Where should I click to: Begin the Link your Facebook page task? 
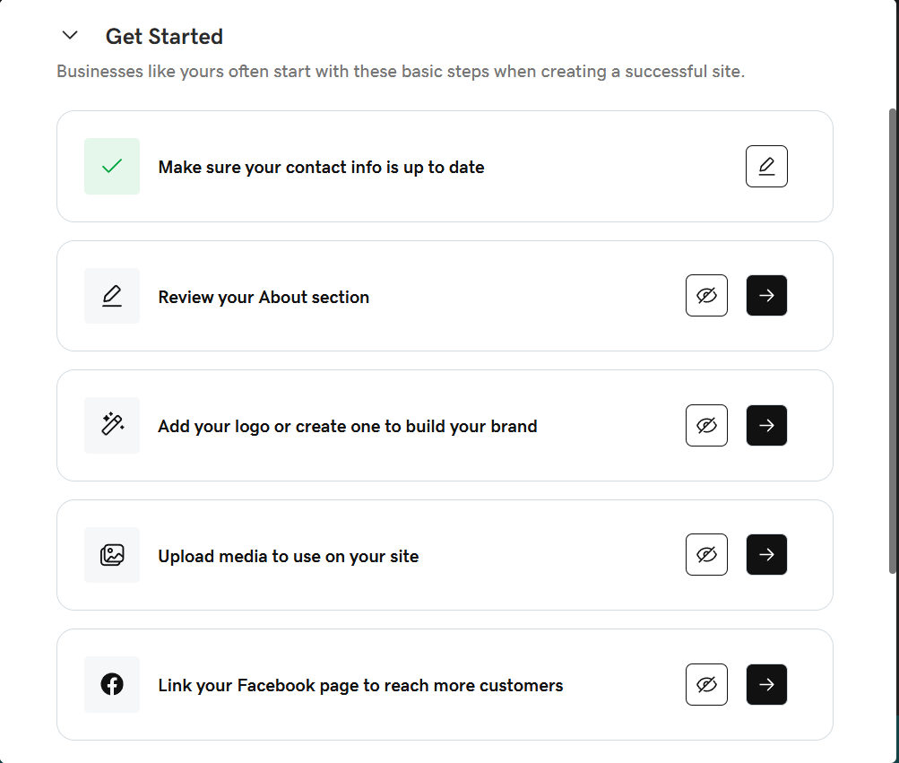[766, 684]
